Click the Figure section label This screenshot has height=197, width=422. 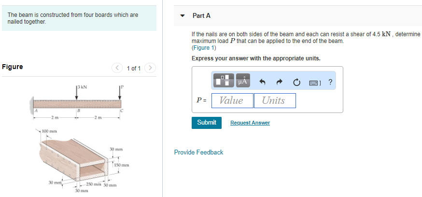pyautogui.click(x=13, y=67)
